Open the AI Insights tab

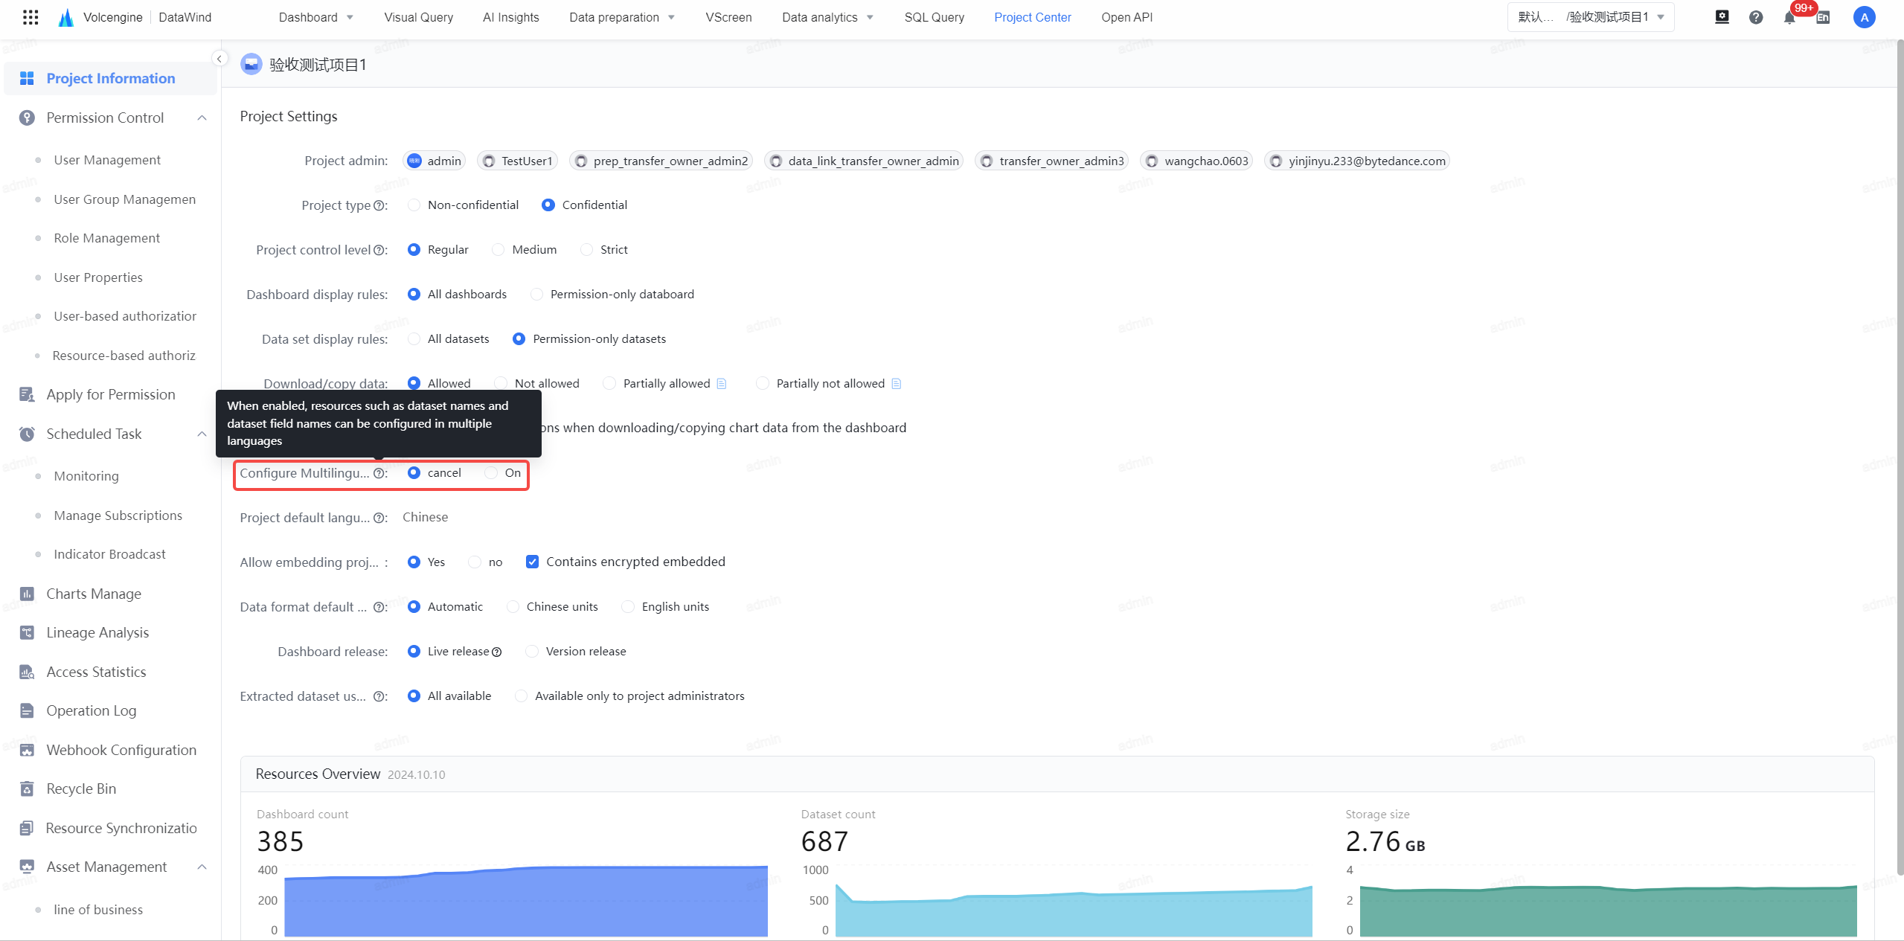510,17
